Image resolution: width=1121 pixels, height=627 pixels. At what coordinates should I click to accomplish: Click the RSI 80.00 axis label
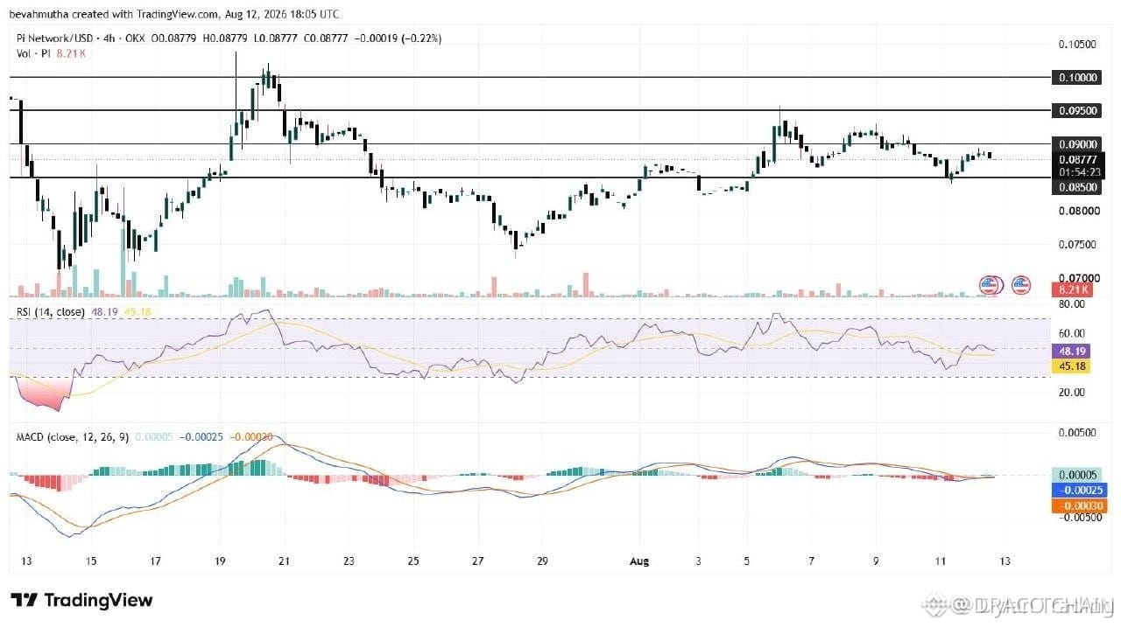[x=1072, y=303]
